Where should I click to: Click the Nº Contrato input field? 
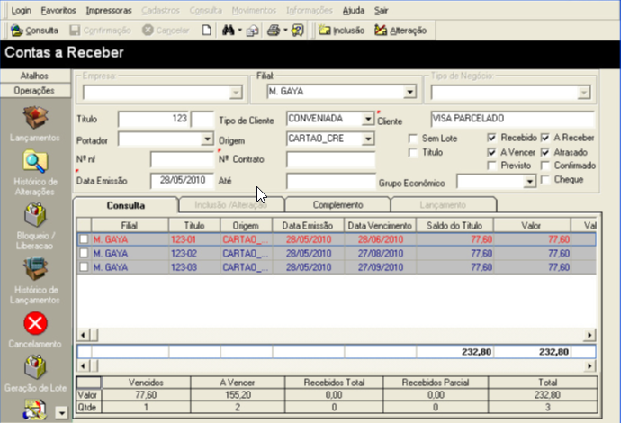(x=330, y=159)
